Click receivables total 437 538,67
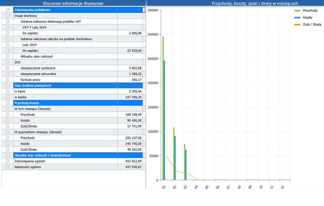This screenshot has height=206, width=324. coord(134,167)
